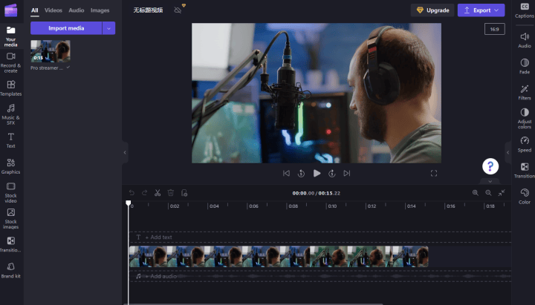The image size is (535, 305).
Task: Open the Captions panel
Action: [525, 10]
